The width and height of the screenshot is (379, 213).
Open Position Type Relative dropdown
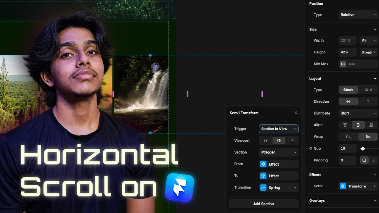[x=358, y=15]
